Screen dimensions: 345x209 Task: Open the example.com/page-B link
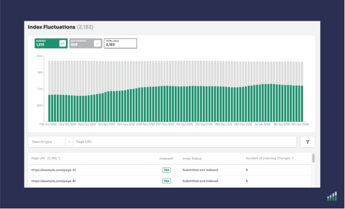(x=54, y=181)
